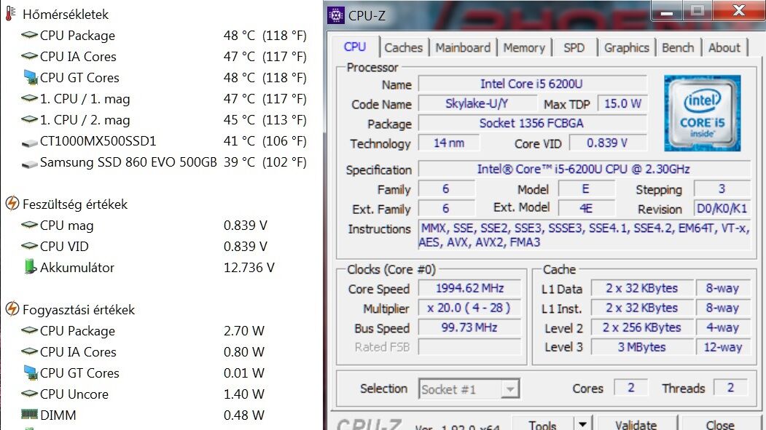
Task: Open the About tab
Action: pyautogui.click(x=724, y=48)
